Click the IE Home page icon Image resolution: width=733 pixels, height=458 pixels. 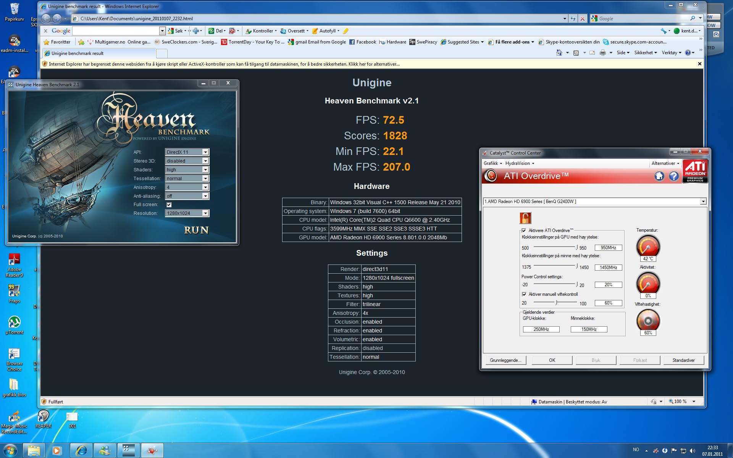click(559, 53)
